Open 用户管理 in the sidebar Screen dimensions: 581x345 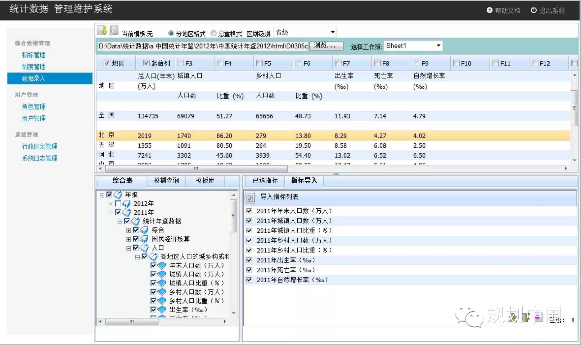(x=34, y=119)
